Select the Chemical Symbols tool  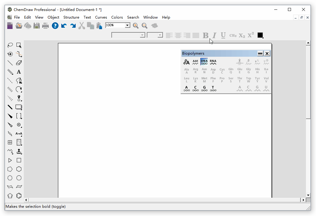(x=19, y=125)
